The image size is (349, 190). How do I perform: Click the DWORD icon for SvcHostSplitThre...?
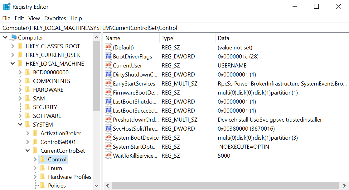point(108,128)
